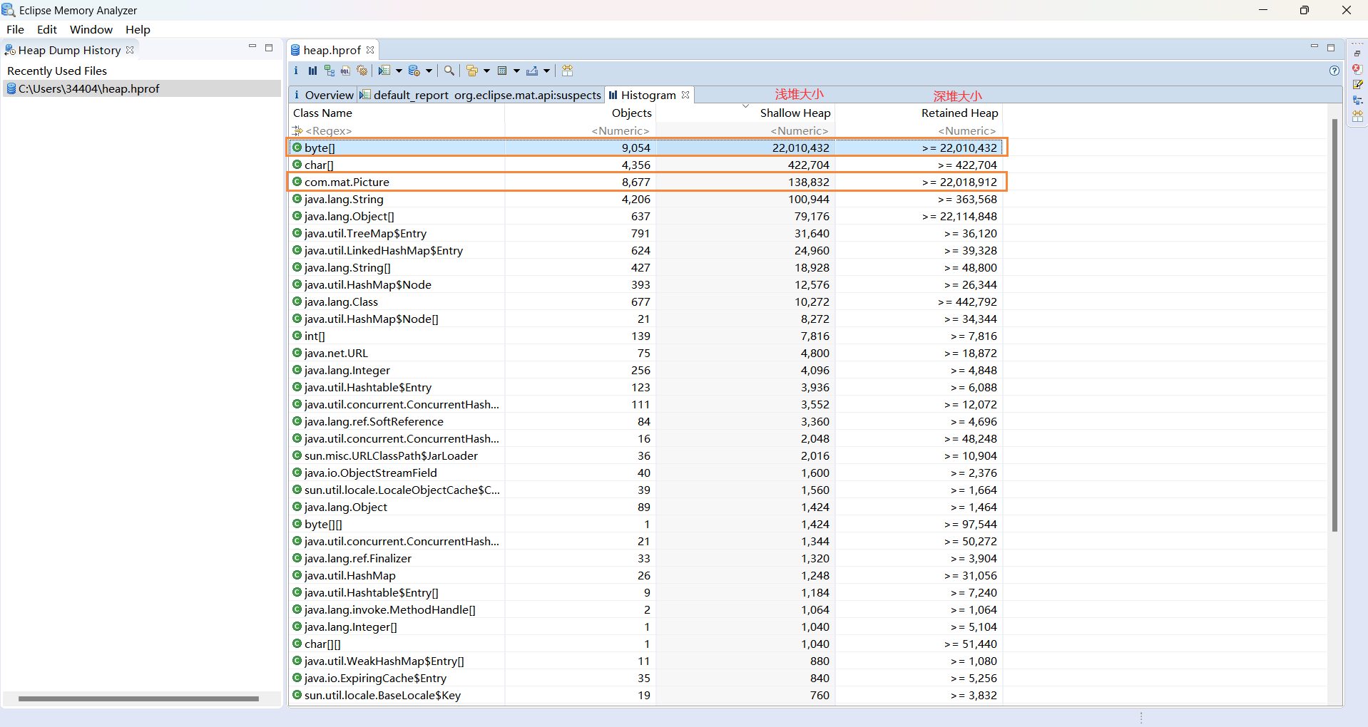This screenshot has width=1368, height=727.
Task: Open the File menu
Action: 15,29
